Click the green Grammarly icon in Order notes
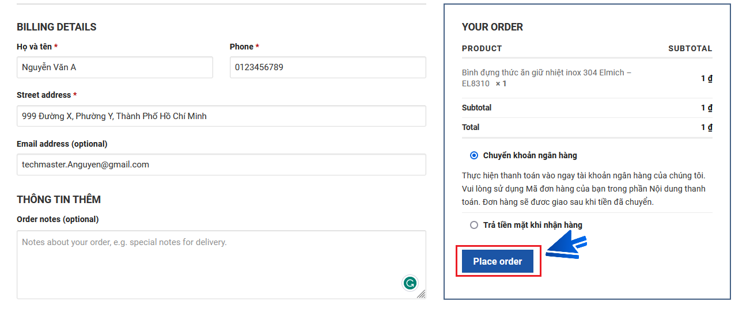The width and height of the screenshot is (750, 317). point(410,283)
